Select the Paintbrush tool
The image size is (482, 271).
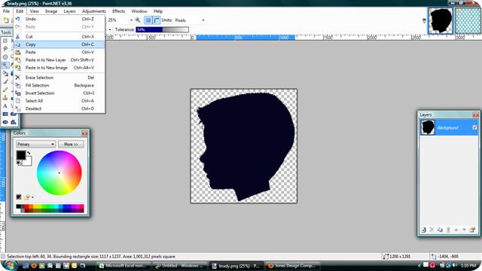tap(5, 81)
